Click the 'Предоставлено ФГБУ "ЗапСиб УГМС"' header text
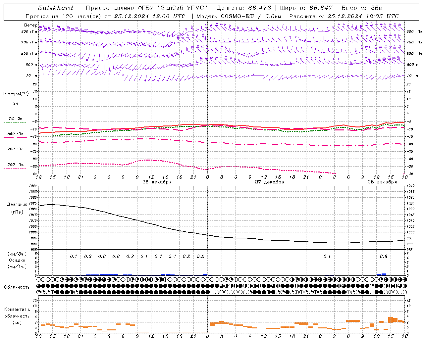Viewport: 424px width, 339px height. (x=147, y=8)
